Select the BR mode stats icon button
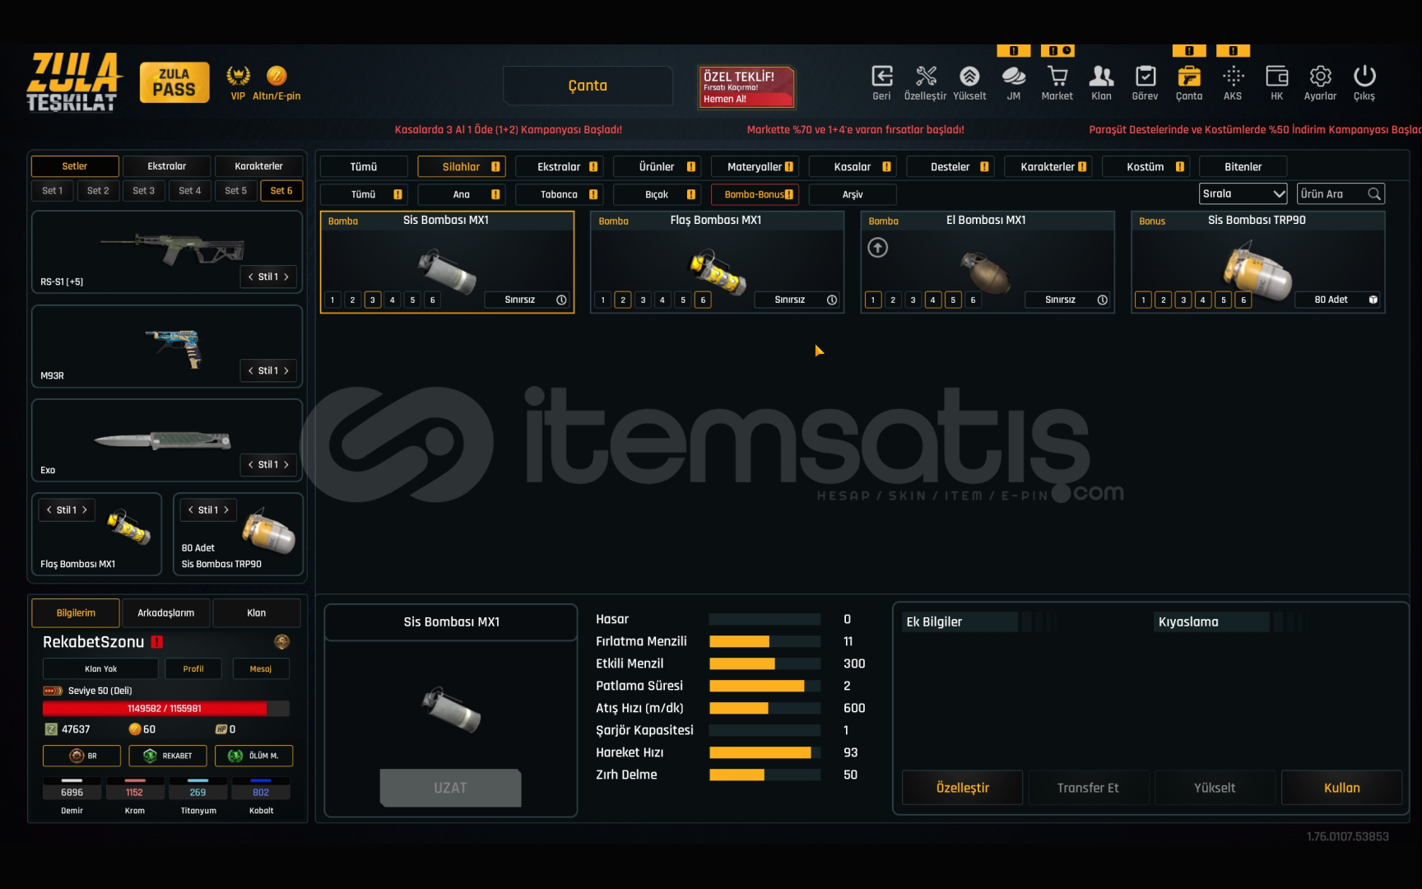 (81, 756)
